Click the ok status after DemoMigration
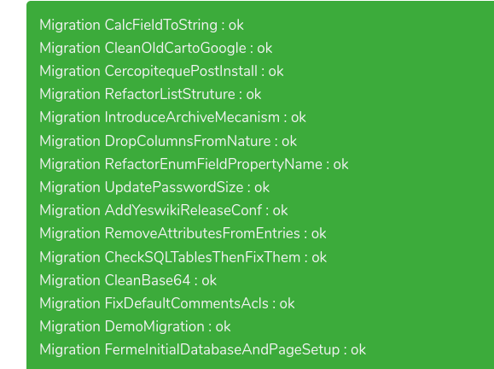This screenshot has height=369, width=494. (x=223, y=327)
